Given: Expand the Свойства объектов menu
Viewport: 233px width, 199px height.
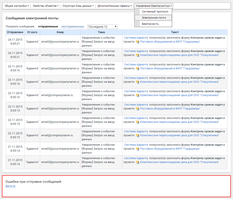Looking at the screenshot, I should 46,6.
